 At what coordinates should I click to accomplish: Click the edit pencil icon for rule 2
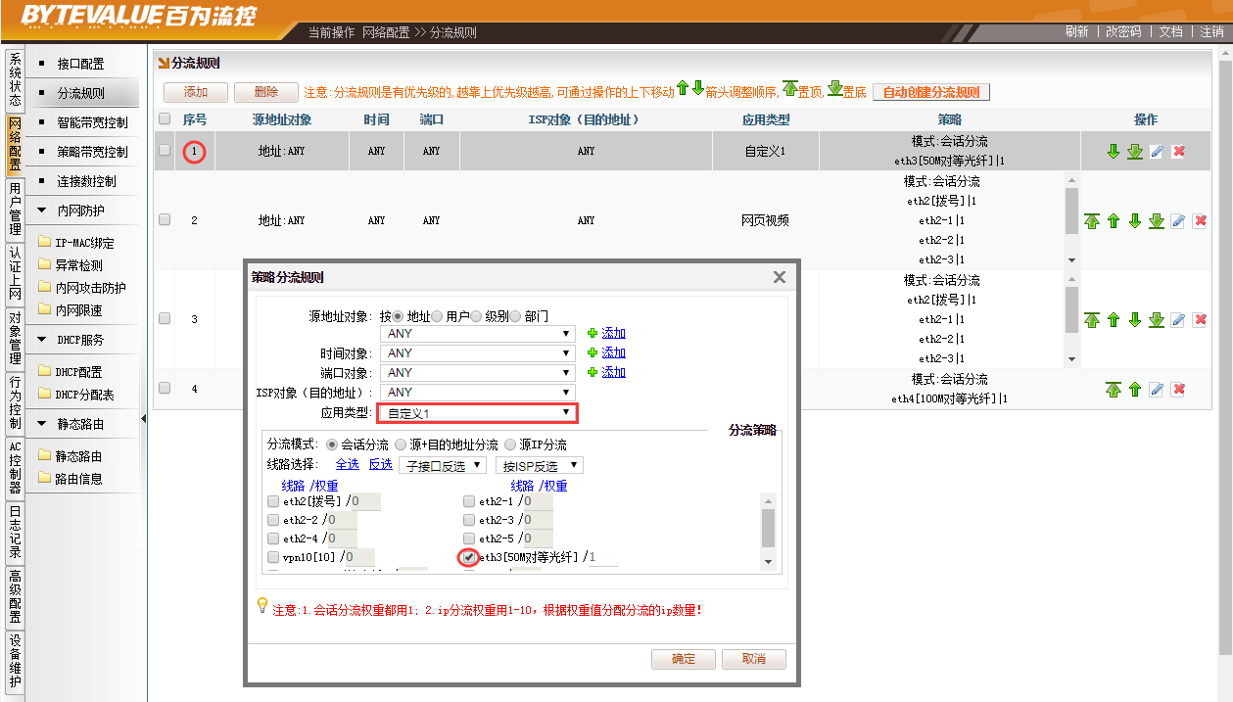(x=1178, y=221)
